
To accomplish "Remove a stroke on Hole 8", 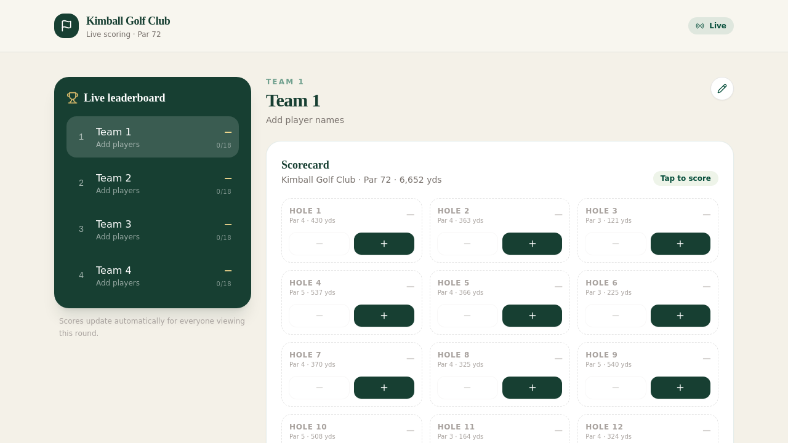I will point(467,388).
